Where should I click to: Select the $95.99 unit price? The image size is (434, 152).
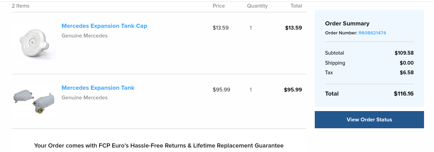tap(221, 90)
